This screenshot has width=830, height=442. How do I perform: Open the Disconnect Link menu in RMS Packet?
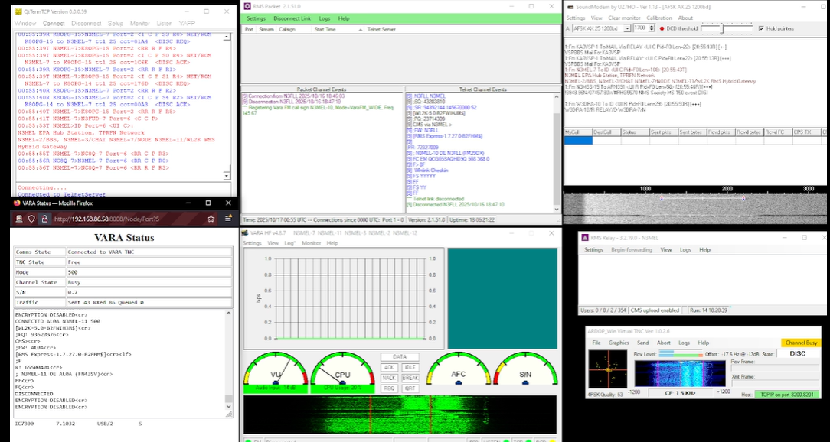pos(292,18)
